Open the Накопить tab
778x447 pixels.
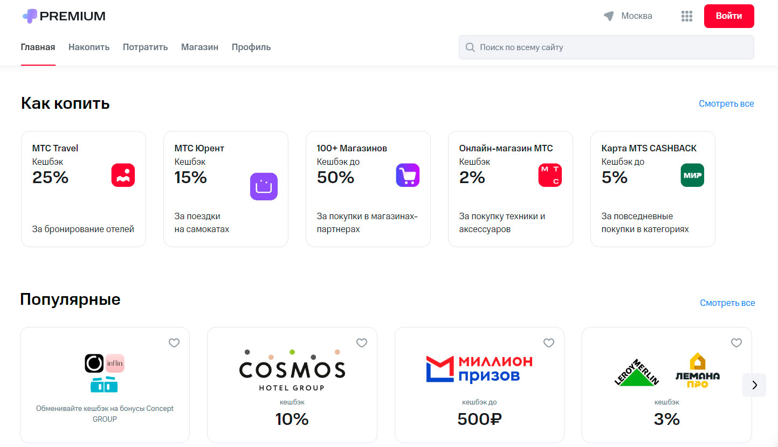tap(89, 47)
